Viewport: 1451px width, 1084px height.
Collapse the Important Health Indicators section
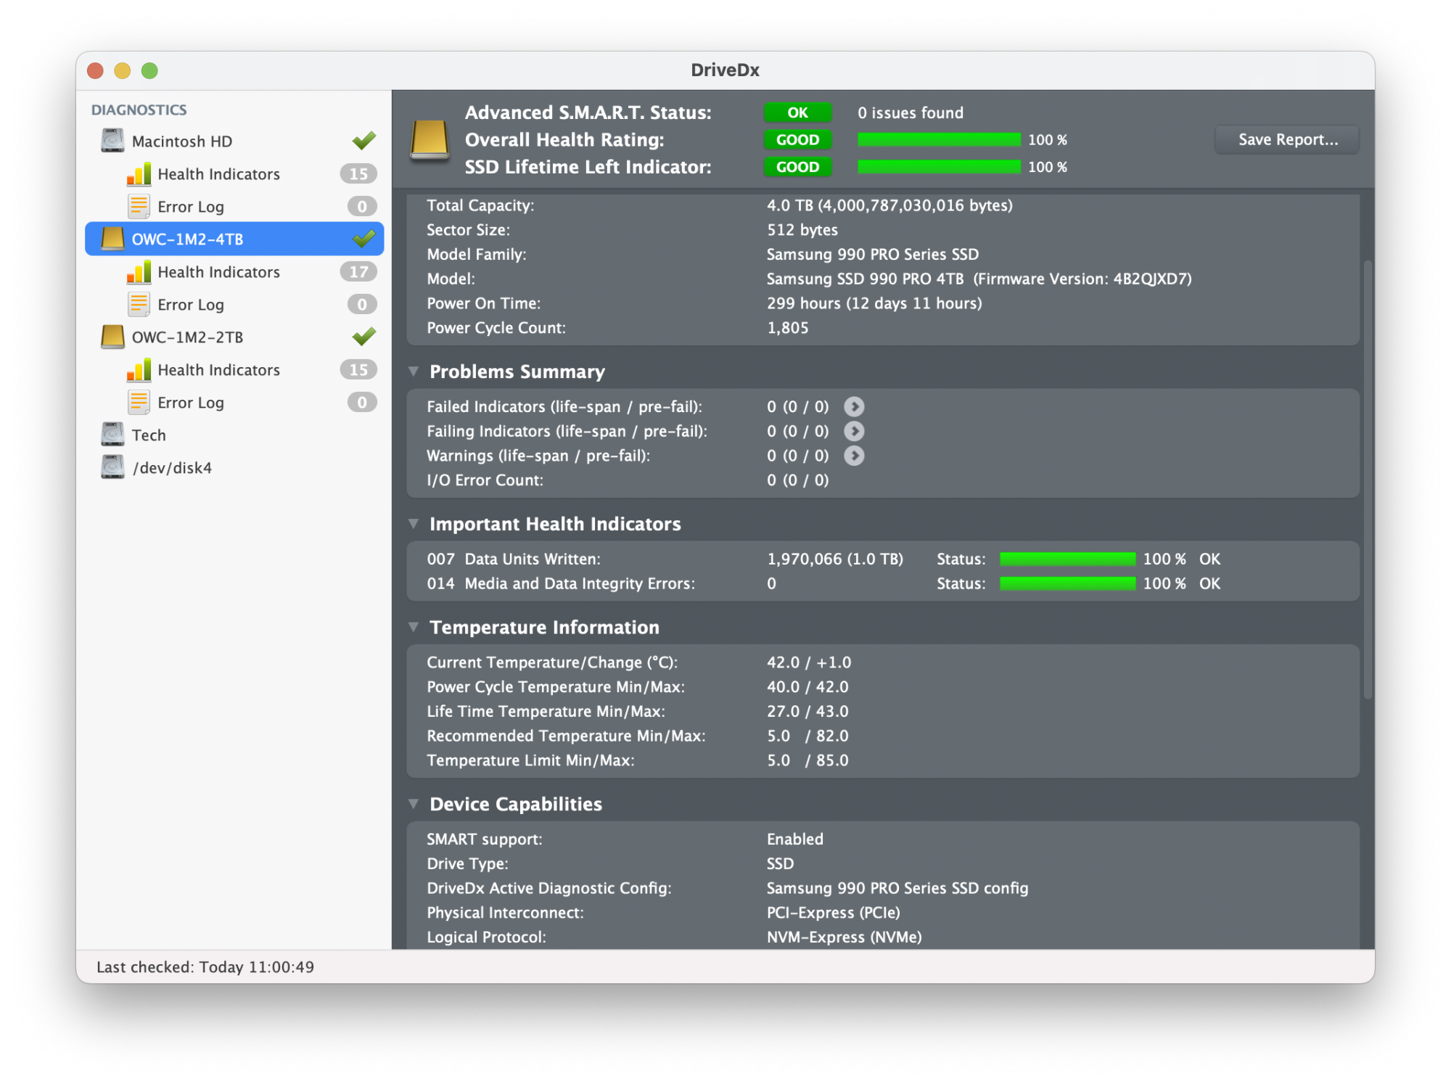tap(414, 524)
